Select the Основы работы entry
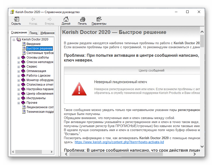The width and height of the screenshot is (213, 165). (x=38, y=57)
